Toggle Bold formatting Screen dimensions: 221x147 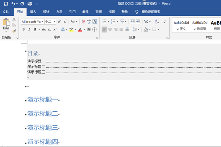(x=24, y=29)
